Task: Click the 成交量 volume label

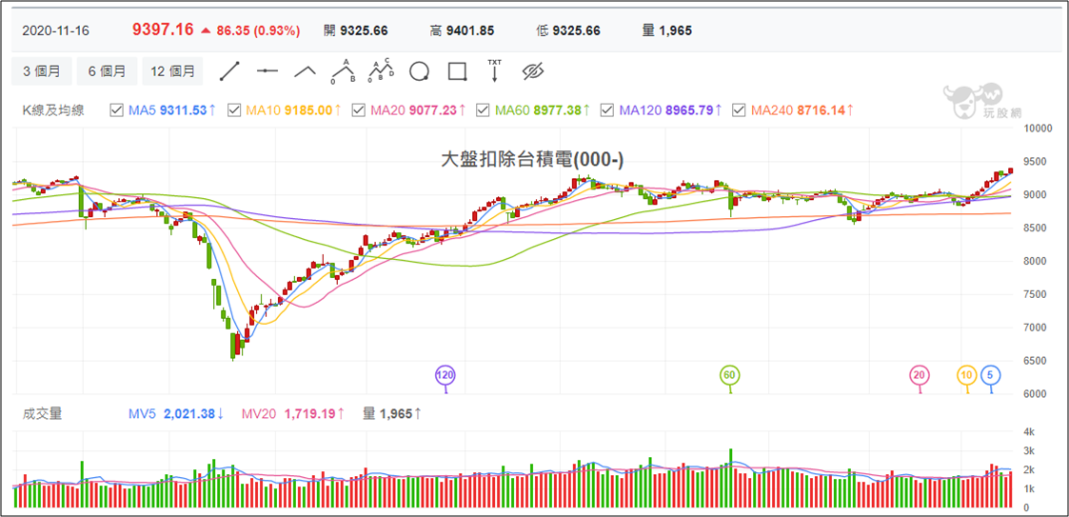Action: [42, 413]
